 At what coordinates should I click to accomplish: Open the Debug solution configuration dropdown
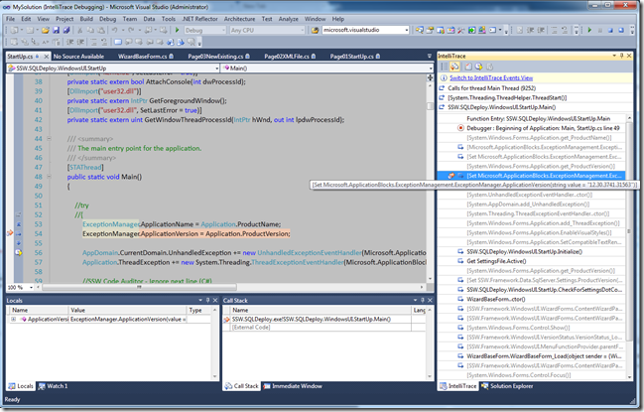[204, 30]
